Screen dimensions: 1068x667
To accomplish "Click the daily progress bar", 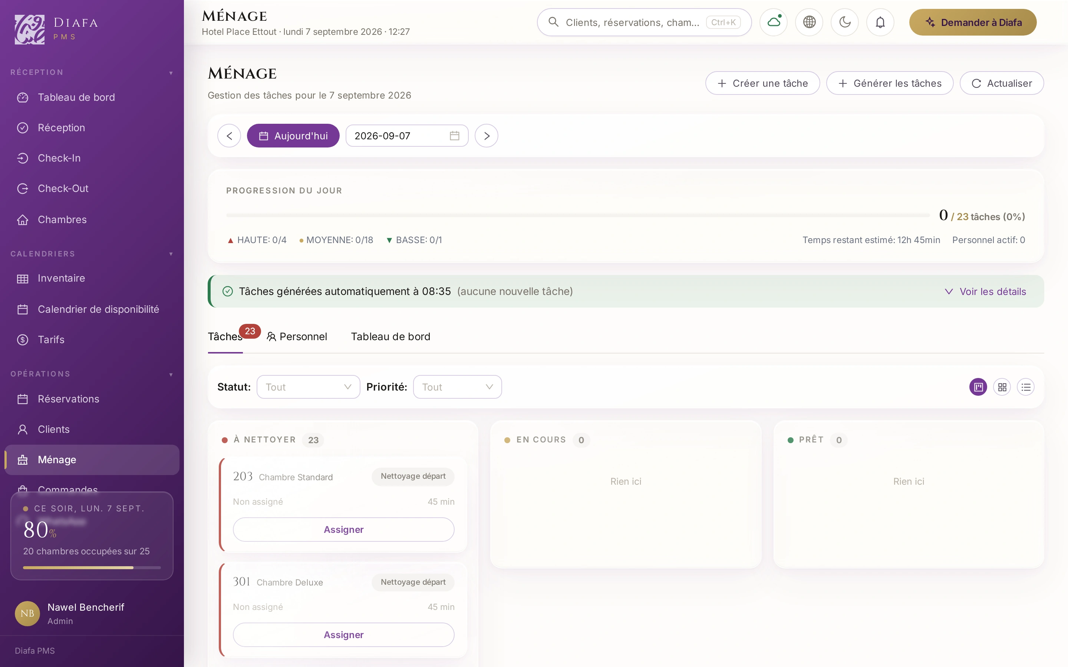I will [578, 215].
